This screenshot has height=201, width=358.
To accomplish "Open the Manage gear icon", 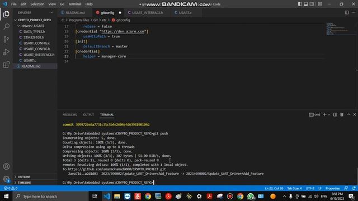I will coord(6,179).
